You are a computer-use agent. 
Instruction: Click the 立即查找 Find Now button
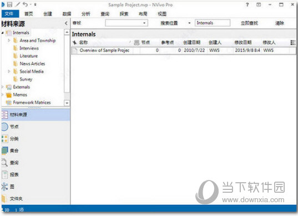tap(249, 23)
